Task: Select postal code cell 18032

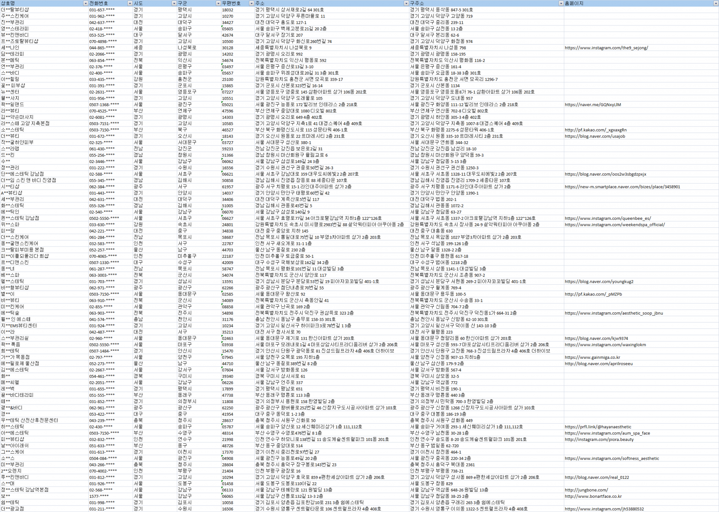Action: 228,10
